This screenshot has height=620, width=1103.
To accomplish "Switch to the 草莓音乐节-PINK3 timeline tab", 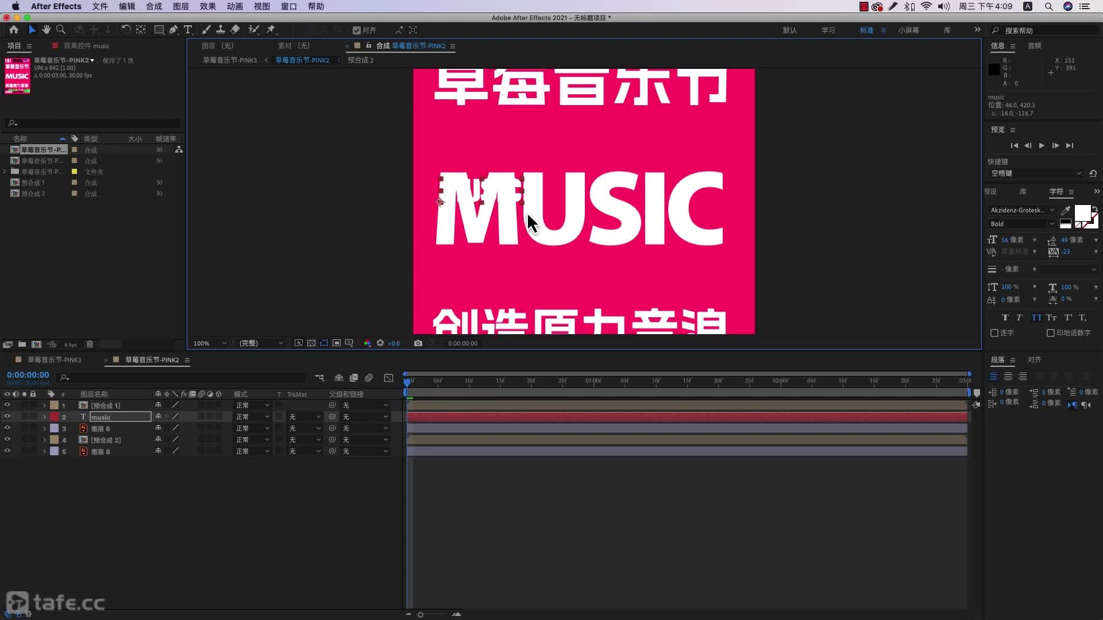I will (55, 360).
